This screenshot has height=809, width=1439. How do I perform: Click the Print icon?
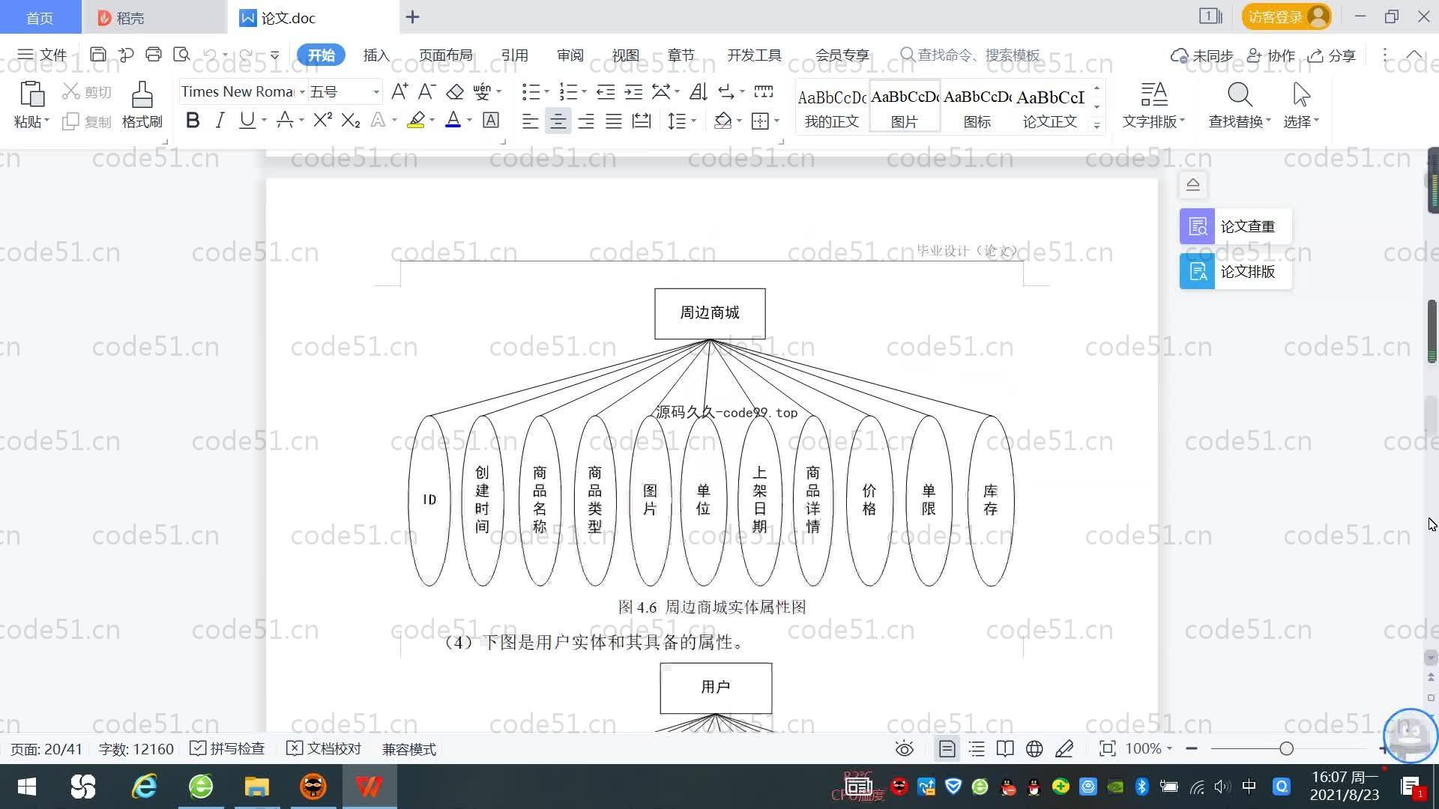[x=154, y=54]
